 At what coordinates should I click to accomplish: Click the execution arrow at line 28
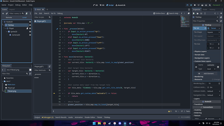pyautogui.click(x=54, y=93)
